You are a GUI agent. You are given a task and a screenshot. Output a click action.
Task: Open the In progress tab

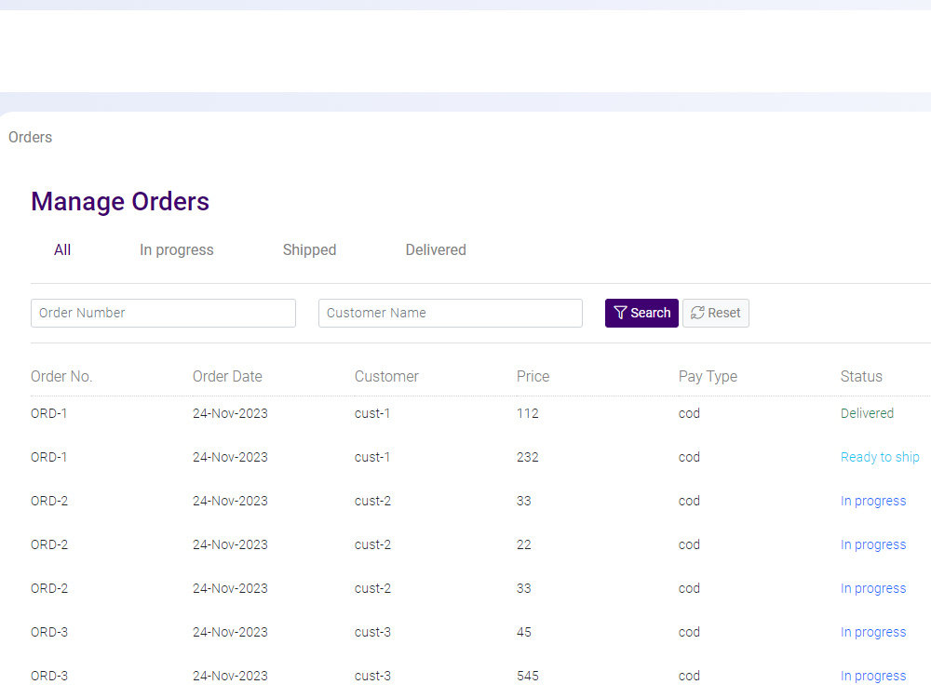click(176, 249)
